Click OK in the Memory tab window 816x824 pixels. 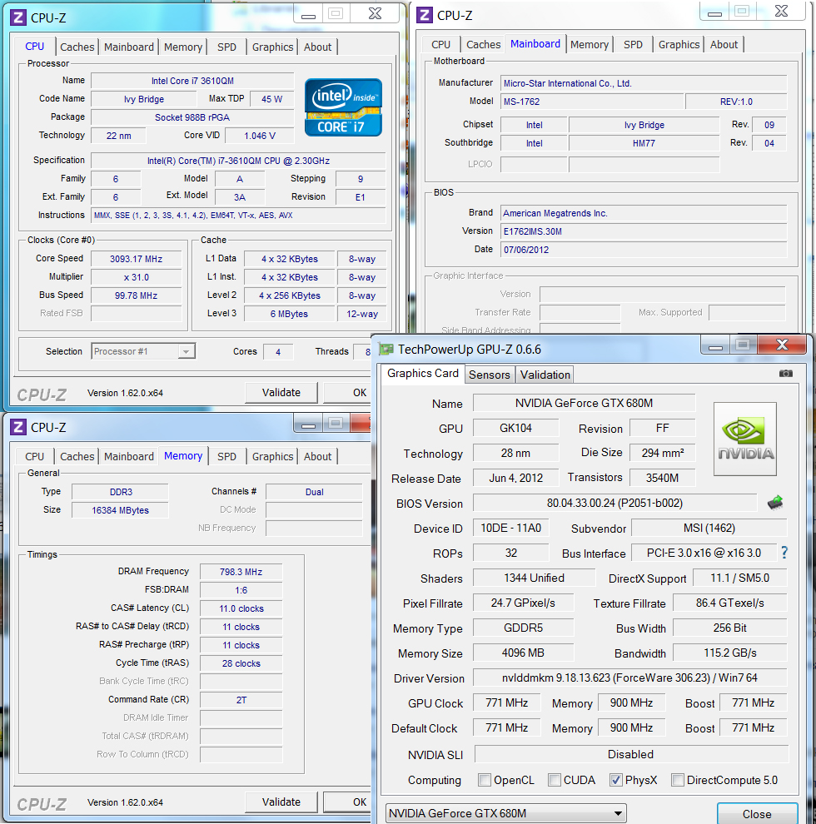pyautogui.click(x=348, y=802)
